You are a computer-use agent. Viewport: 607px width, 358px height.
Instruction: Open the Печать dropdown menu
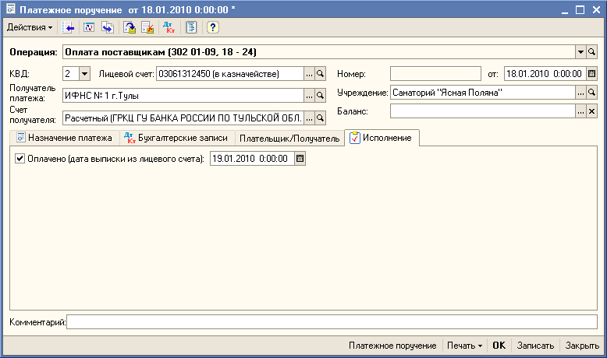(x=463, y=346)
